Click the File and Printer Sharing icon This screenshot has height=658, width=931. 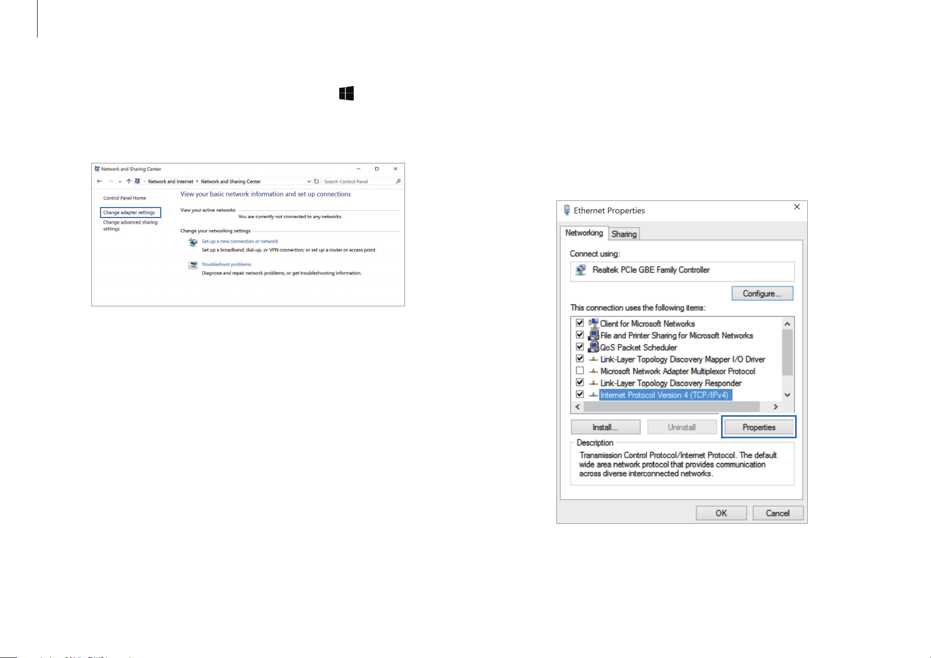pyautogui.click(x=593, y=335)
